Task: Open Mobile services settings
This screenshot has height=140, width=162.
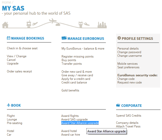Action: tap(127, 64)
